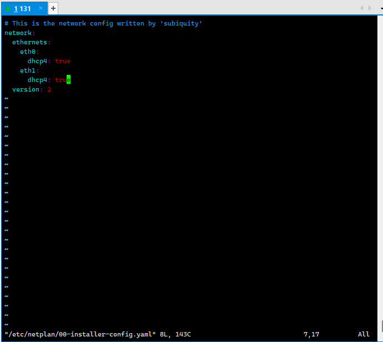383x342 pixels.
Task: Click the scroll tabs right arrow
Action: (x=370, y=8)
